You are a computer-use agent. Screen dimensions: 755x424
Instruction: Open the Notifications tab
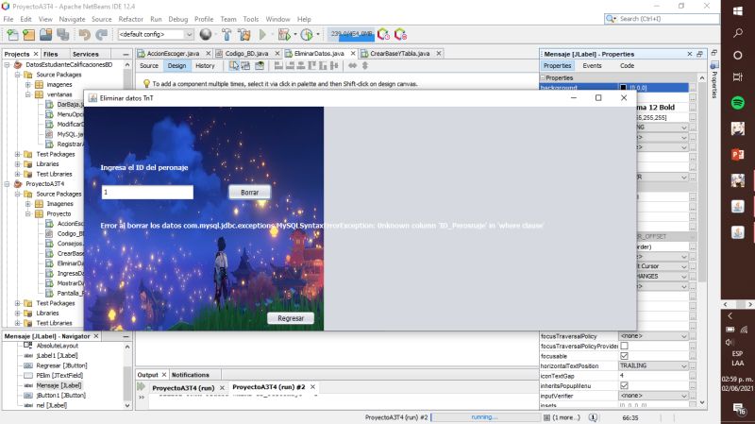(191, 375)
